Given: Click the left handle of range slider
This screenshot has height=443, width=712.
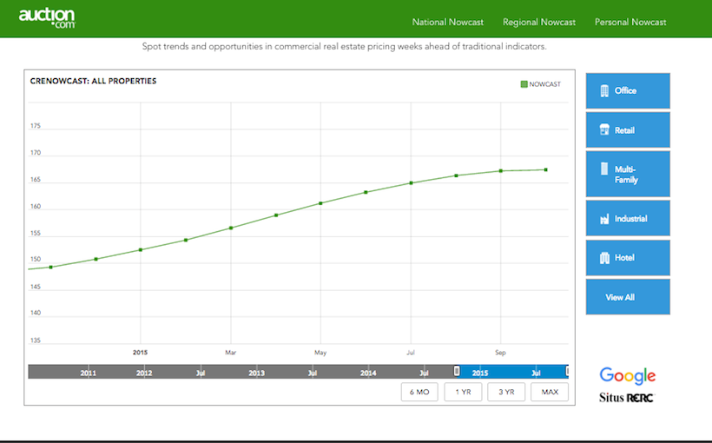Looking at the screenshot, I should (x=457, y=371).
